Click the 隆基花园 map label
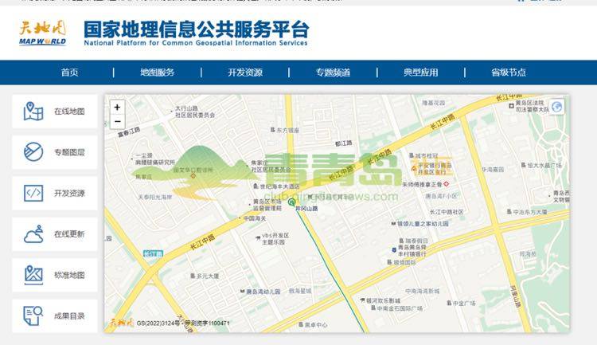The image size is (597, 345). coord(433,103)
